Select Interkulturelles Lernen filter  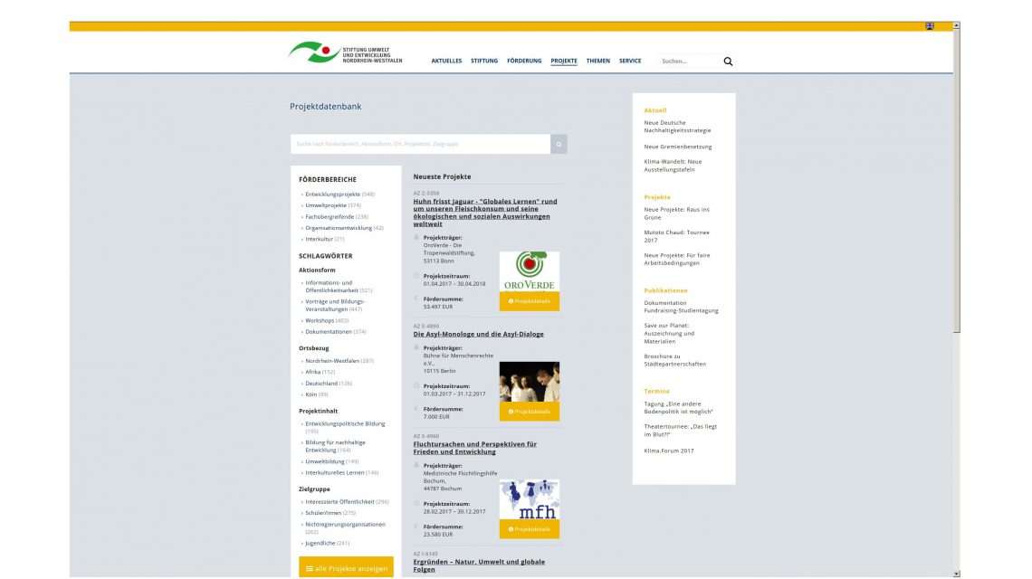pos(334,472)
